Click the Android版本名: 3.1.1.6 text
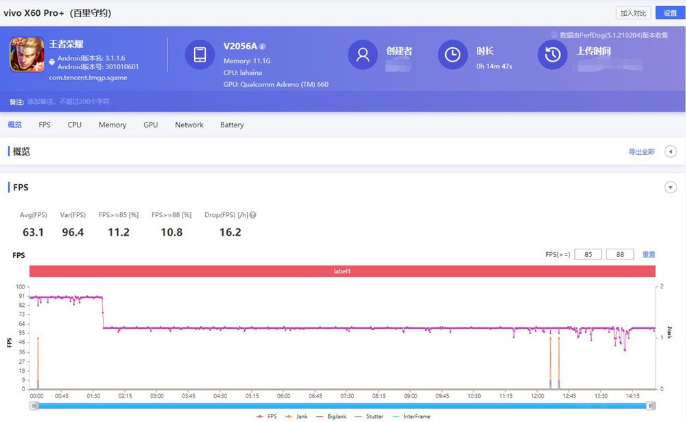686x422 pixels. pyautogui.click(x=91, y=58)
